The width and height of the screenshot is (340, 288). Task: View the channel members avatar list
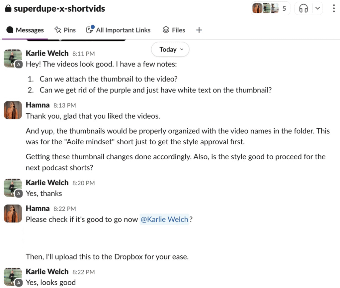pos(270,9)
